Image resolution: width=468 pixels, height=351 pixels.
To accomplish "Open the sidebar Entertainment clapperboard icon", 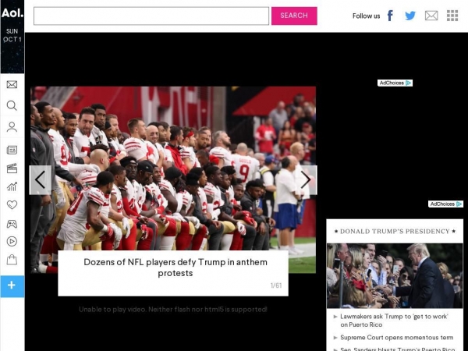I will (x=12, y=168).
